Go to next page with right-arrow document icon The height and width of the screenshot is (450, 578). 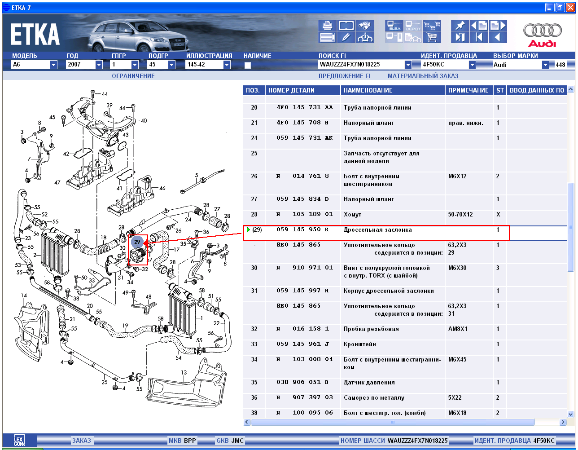498,26
